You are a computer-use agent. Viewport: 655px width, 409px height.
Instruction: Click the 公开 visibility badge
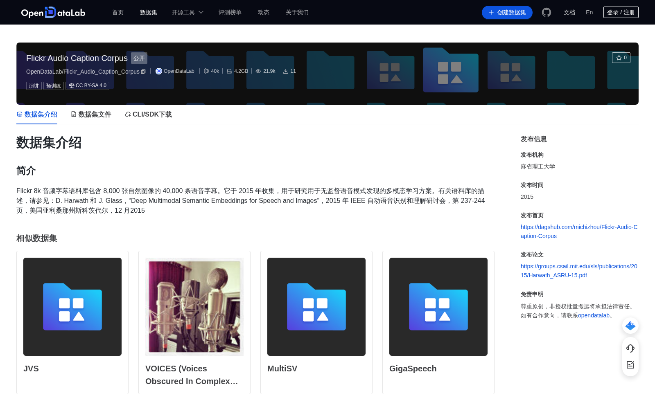coord(139,58)
